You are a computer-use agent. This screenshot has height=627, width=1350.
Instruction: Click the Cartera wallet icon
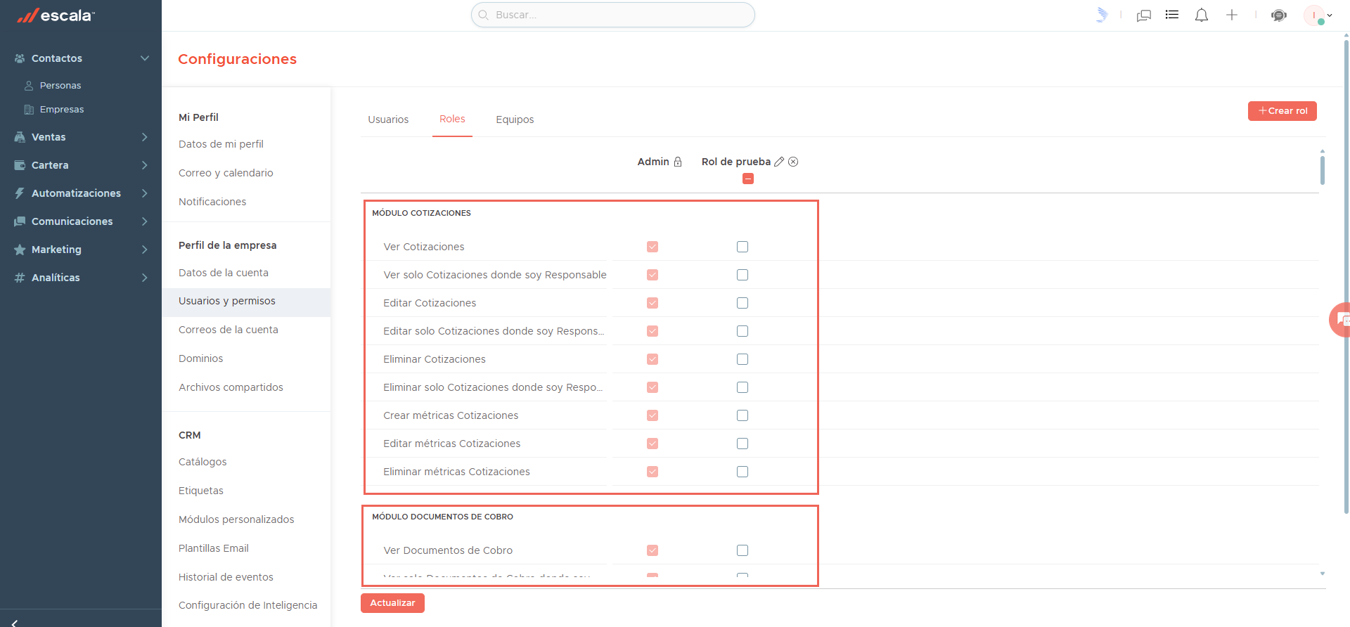(x=20, y=165)
